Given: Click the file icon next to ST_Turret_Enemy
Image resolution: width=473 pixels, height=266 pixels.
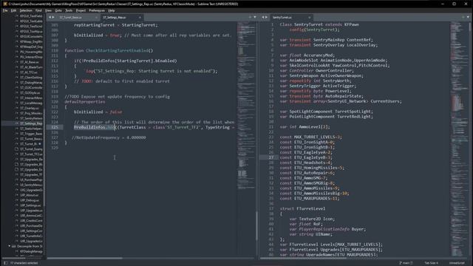Looking at the screenshot, I should tap(17, 149).
